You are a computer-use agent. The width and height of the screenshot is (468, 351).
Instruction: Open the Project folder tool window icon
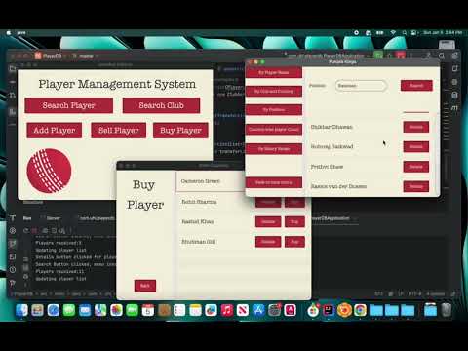13,68
